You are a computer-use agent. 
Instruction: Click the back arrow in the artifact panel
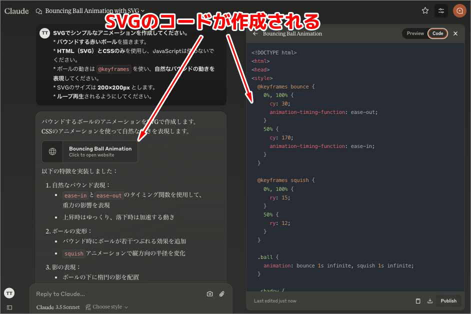(255, 33)
